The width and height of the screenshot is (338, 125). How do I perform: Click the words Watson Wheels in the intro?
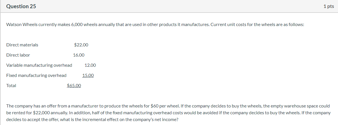(x=19, y=25)
